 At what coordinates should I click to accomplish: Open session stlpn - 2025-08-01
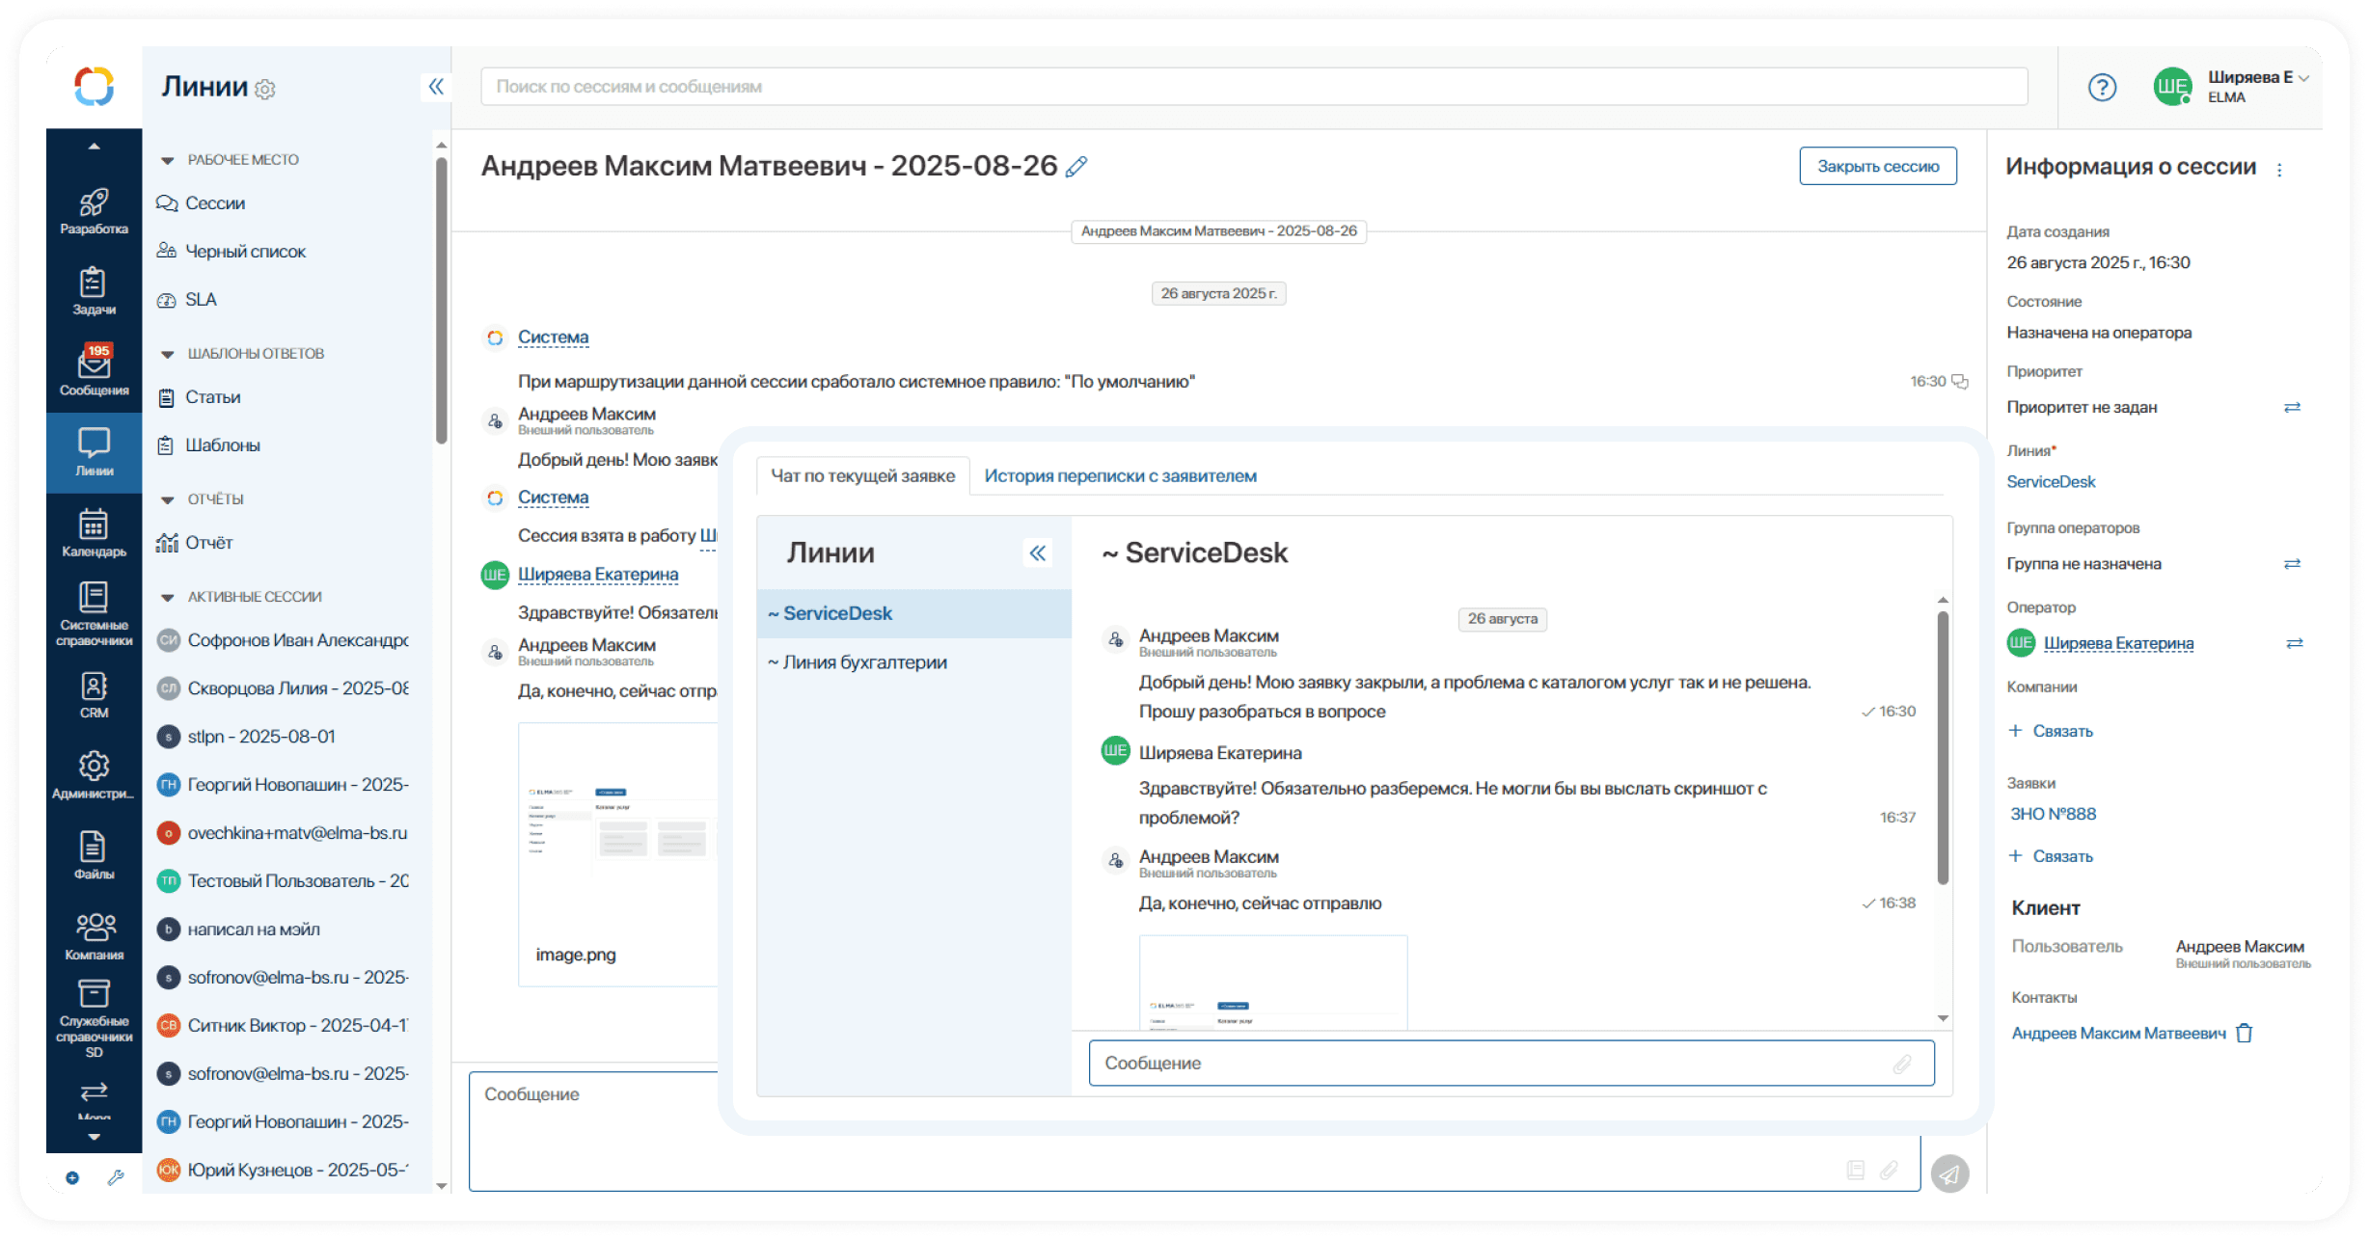pyautogui.click(x=247, y=737)
